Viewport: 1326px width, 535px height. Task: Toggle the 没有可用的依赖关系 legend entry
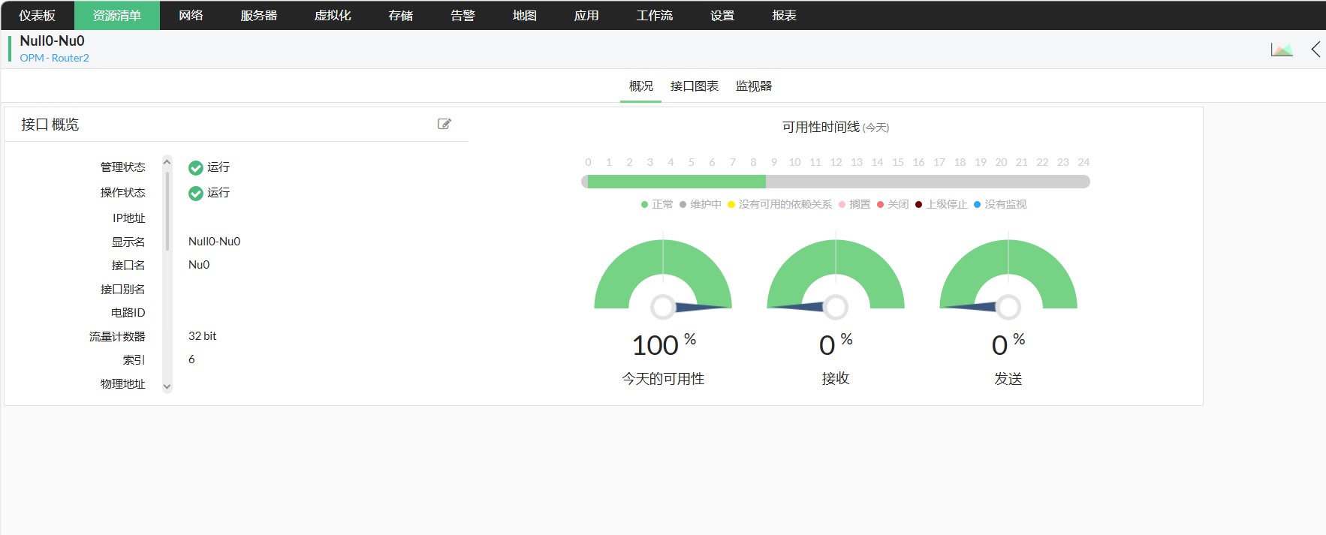coord(780,204)
